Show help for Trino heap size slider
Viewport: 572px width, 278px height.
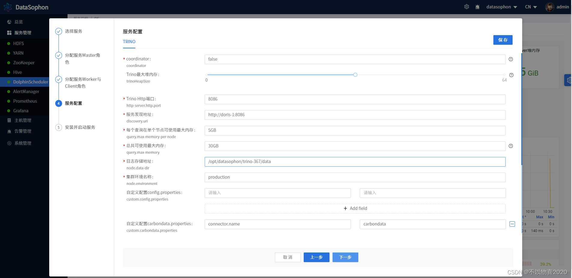point(511,75)
